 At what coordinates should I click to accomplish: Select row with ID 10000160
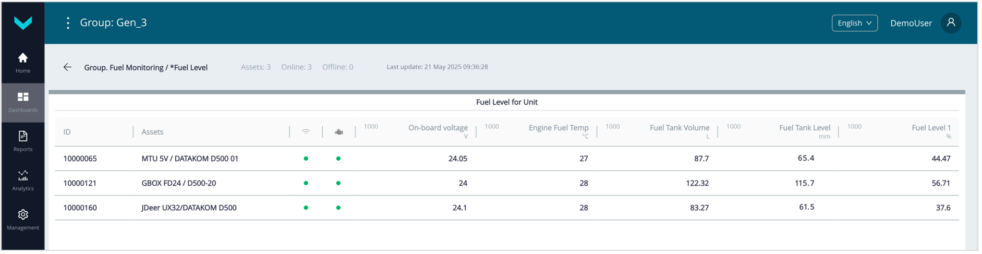(80, 208)
